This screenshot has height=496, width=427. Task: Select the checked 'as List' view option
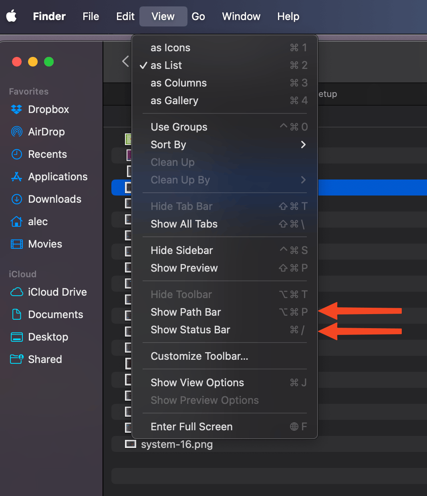point(166,65)
